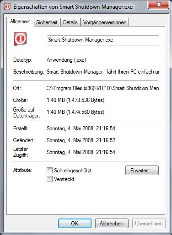Confirm with the OK button

click(75, 224)
